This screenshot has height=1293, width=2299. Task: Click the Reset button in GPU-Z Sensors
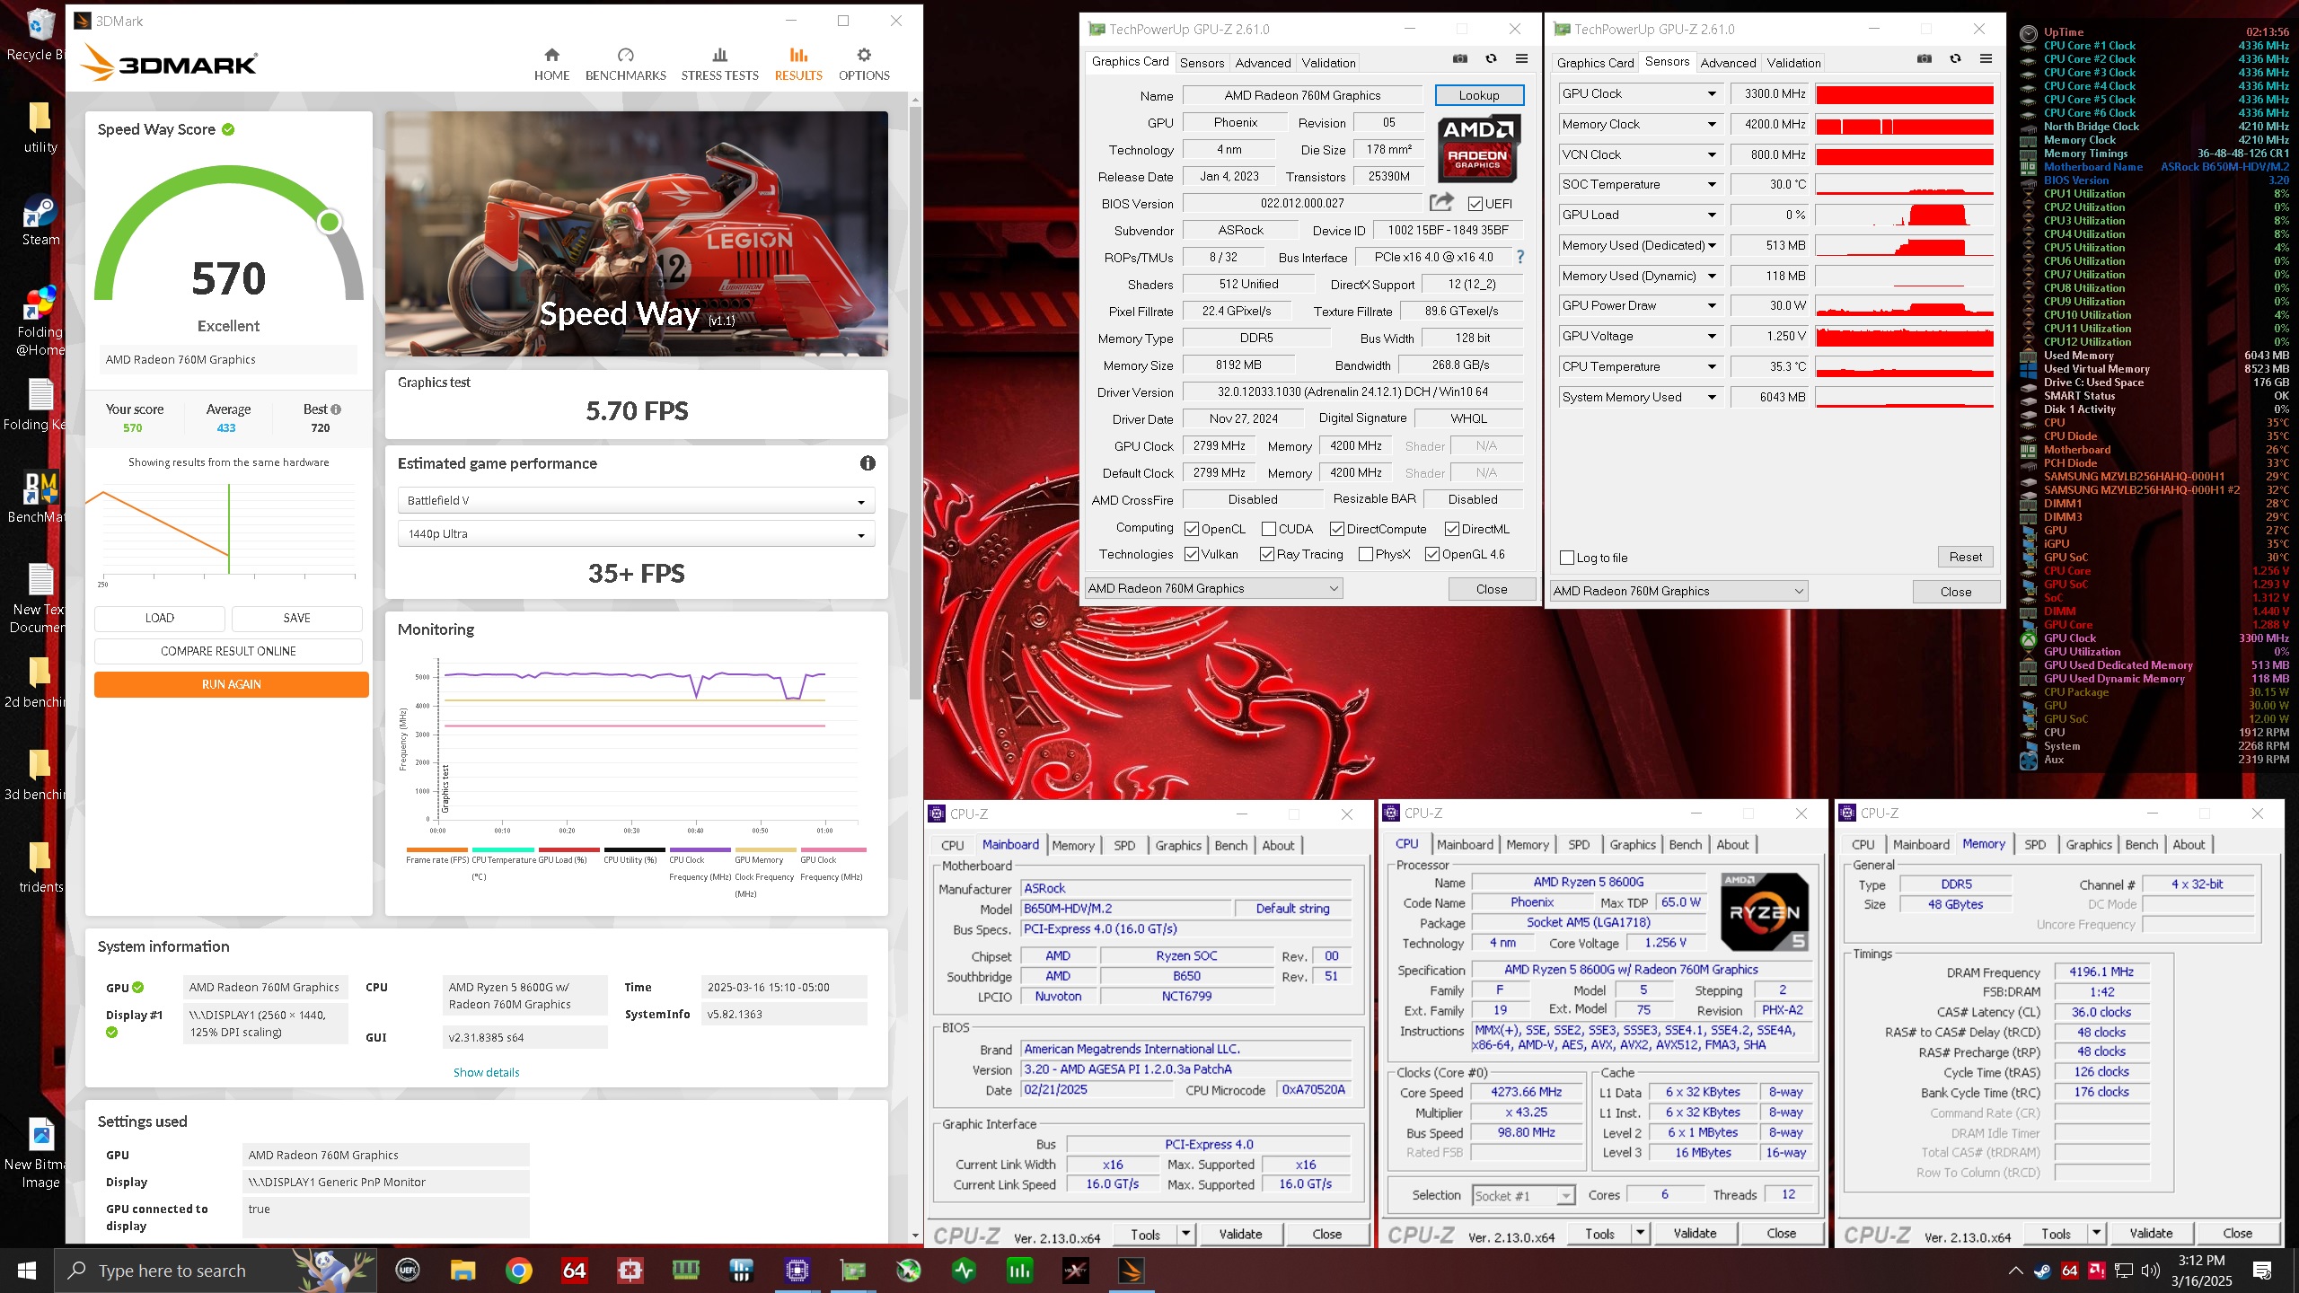pos(1965,557)
